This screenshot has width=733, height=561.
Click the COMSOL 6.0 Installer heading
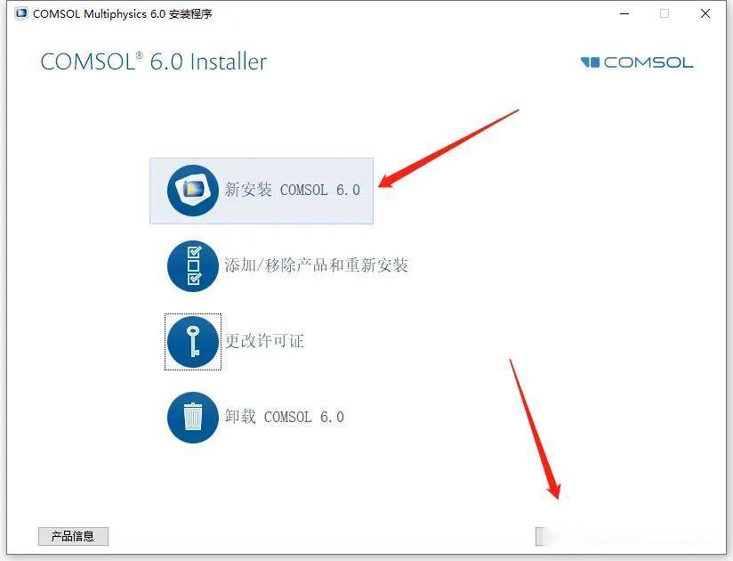[x=154, y=61]
